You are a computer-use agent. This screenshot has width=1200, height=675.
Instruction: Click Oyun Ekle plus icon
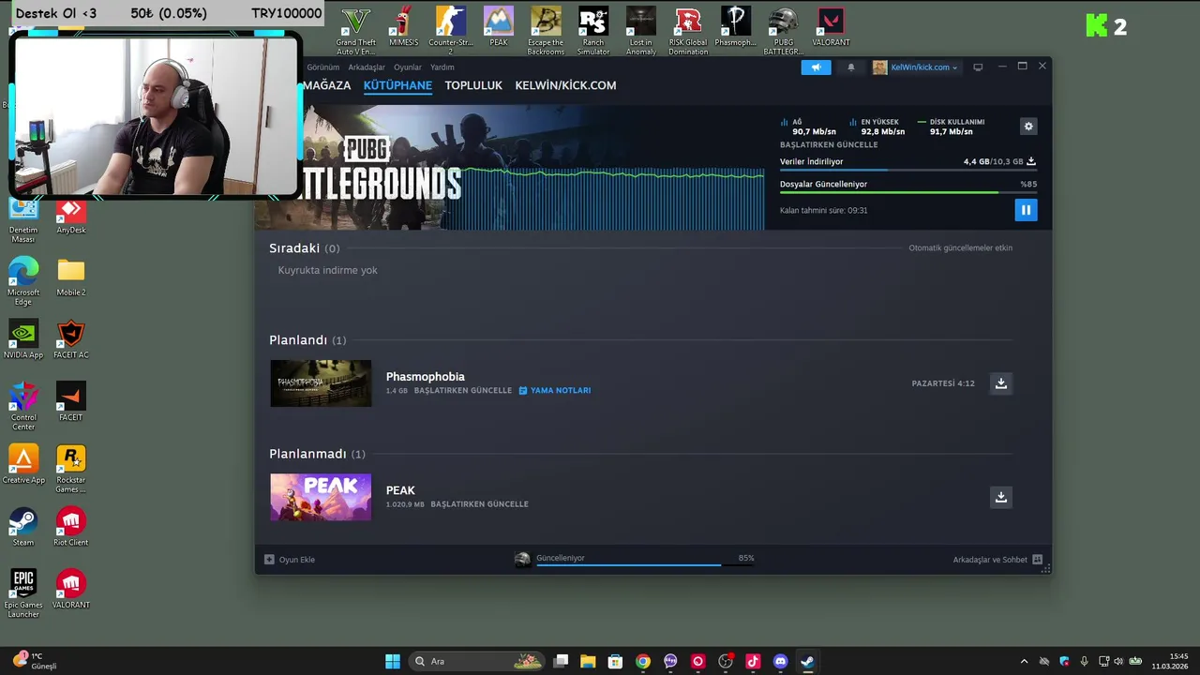tap(269, 560)
